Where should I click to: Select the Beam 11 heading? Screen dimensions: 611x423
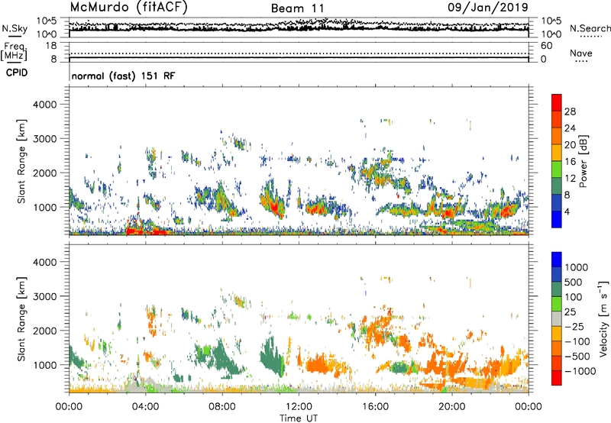click(297, 8)
